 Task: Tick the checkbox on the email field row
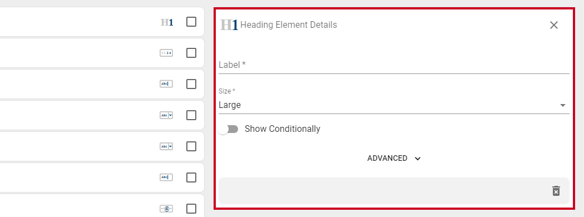click(x=191, y=209)
